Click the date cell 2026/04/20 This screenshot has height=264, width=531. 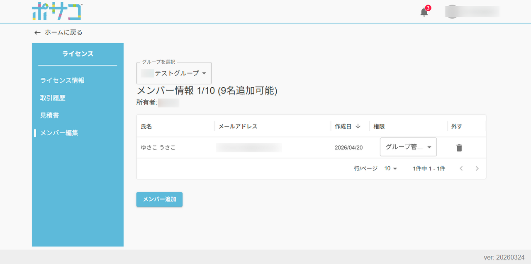(349, 147)
